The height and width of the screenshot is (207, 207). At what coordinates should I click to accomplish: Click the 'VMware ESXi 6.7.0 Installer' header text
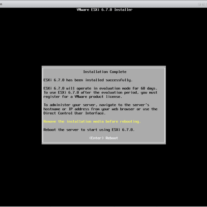(104, 10)
